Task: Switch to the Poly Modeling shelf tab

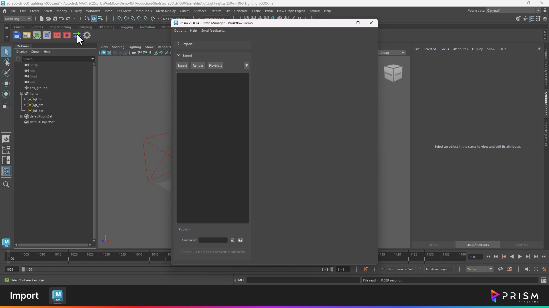Action: tap(60, 27)
